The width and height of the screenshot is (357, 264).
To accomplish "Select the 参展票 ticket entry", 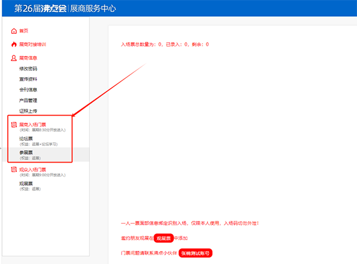I will [x=26, y=153].
